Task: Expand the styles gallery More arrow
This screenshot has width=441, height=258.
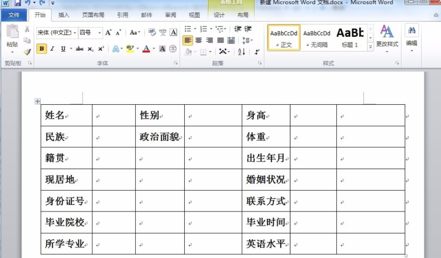Action: tap(371, 47)
